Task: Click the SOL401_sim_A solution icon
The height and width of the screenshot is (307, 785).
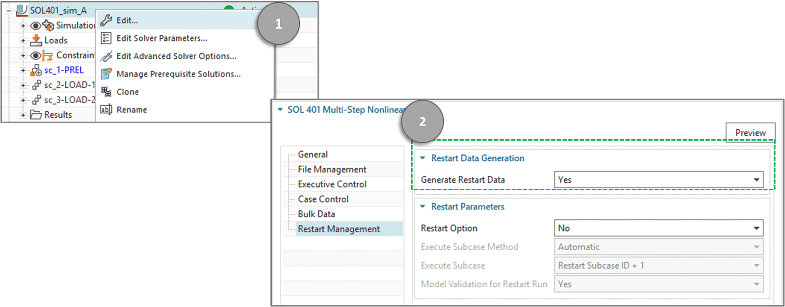Action: 22,10
